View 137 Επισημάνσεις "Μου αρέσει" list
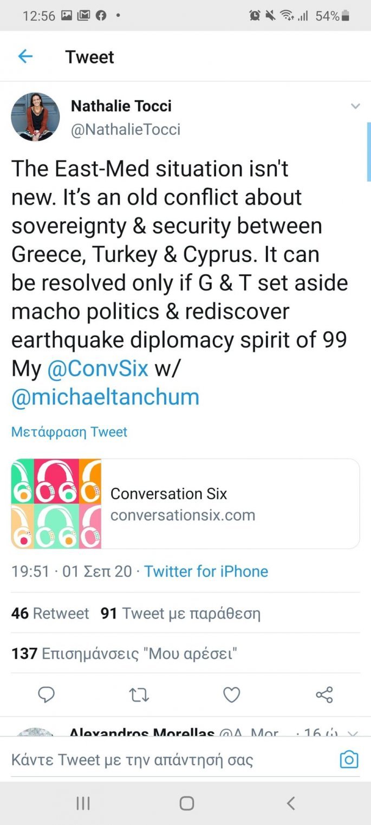 click(x=125, y=654)
